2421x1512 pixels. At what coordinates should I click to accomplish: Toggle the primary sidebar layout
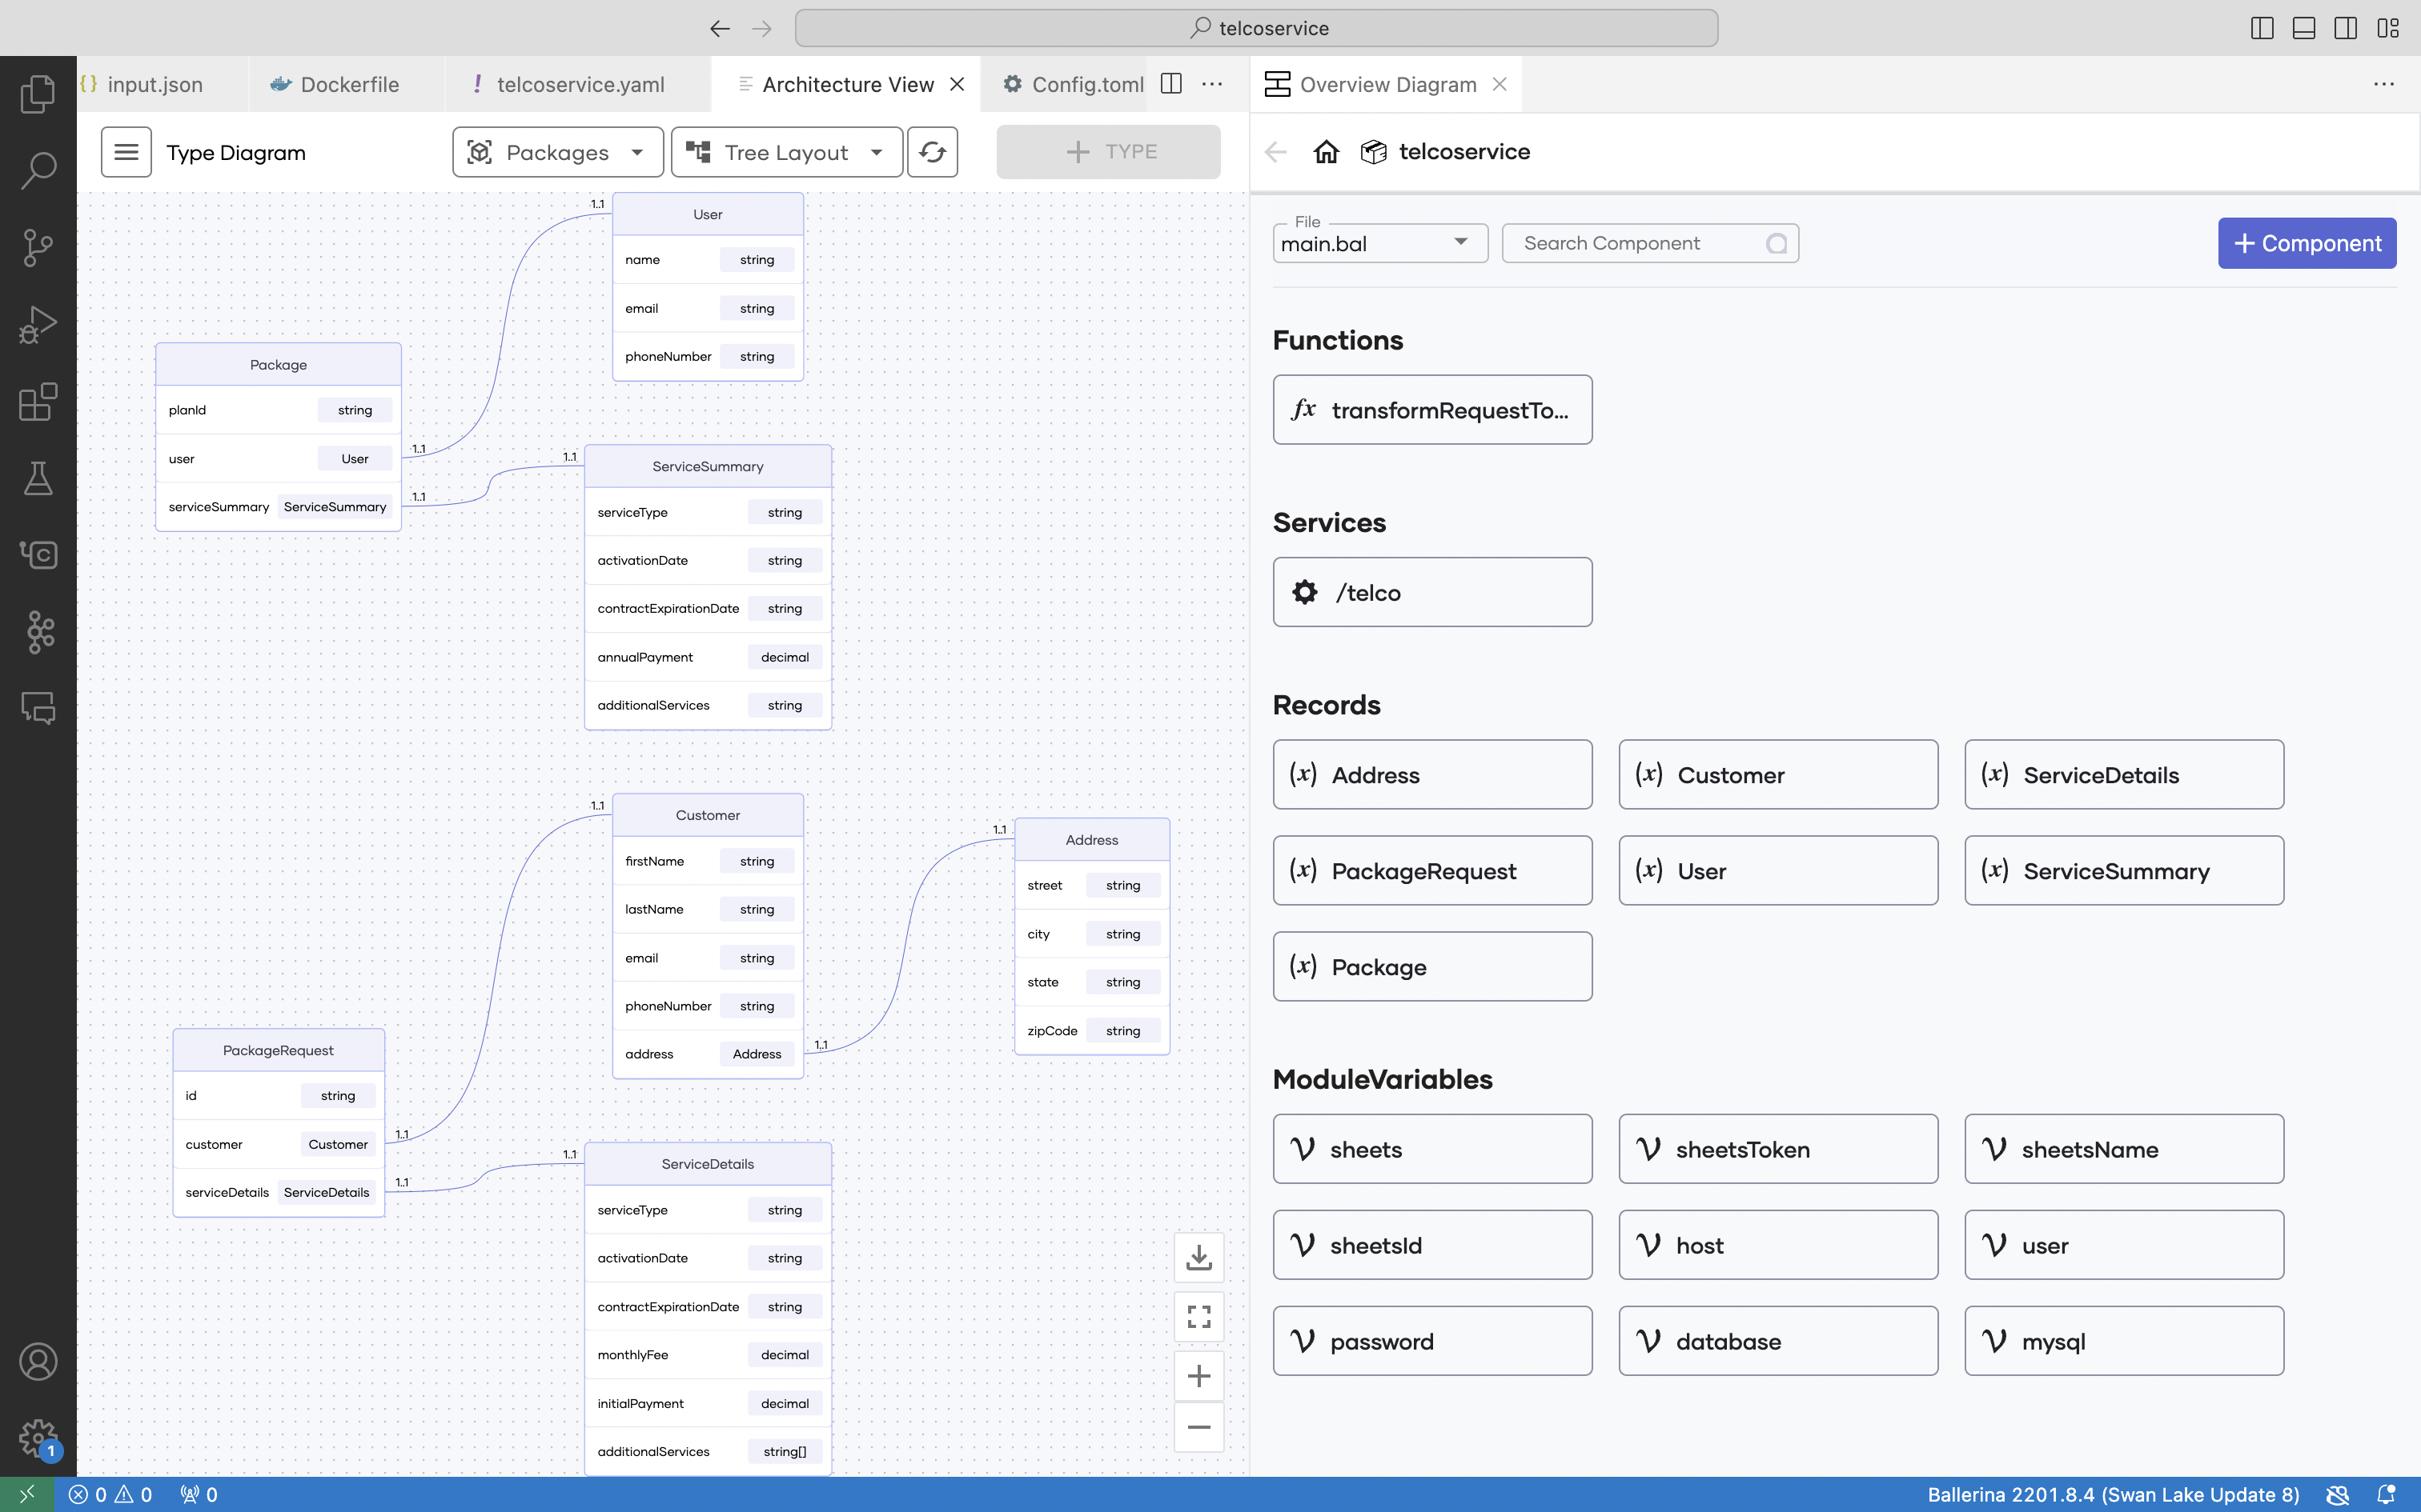[x=2261, y=28]
